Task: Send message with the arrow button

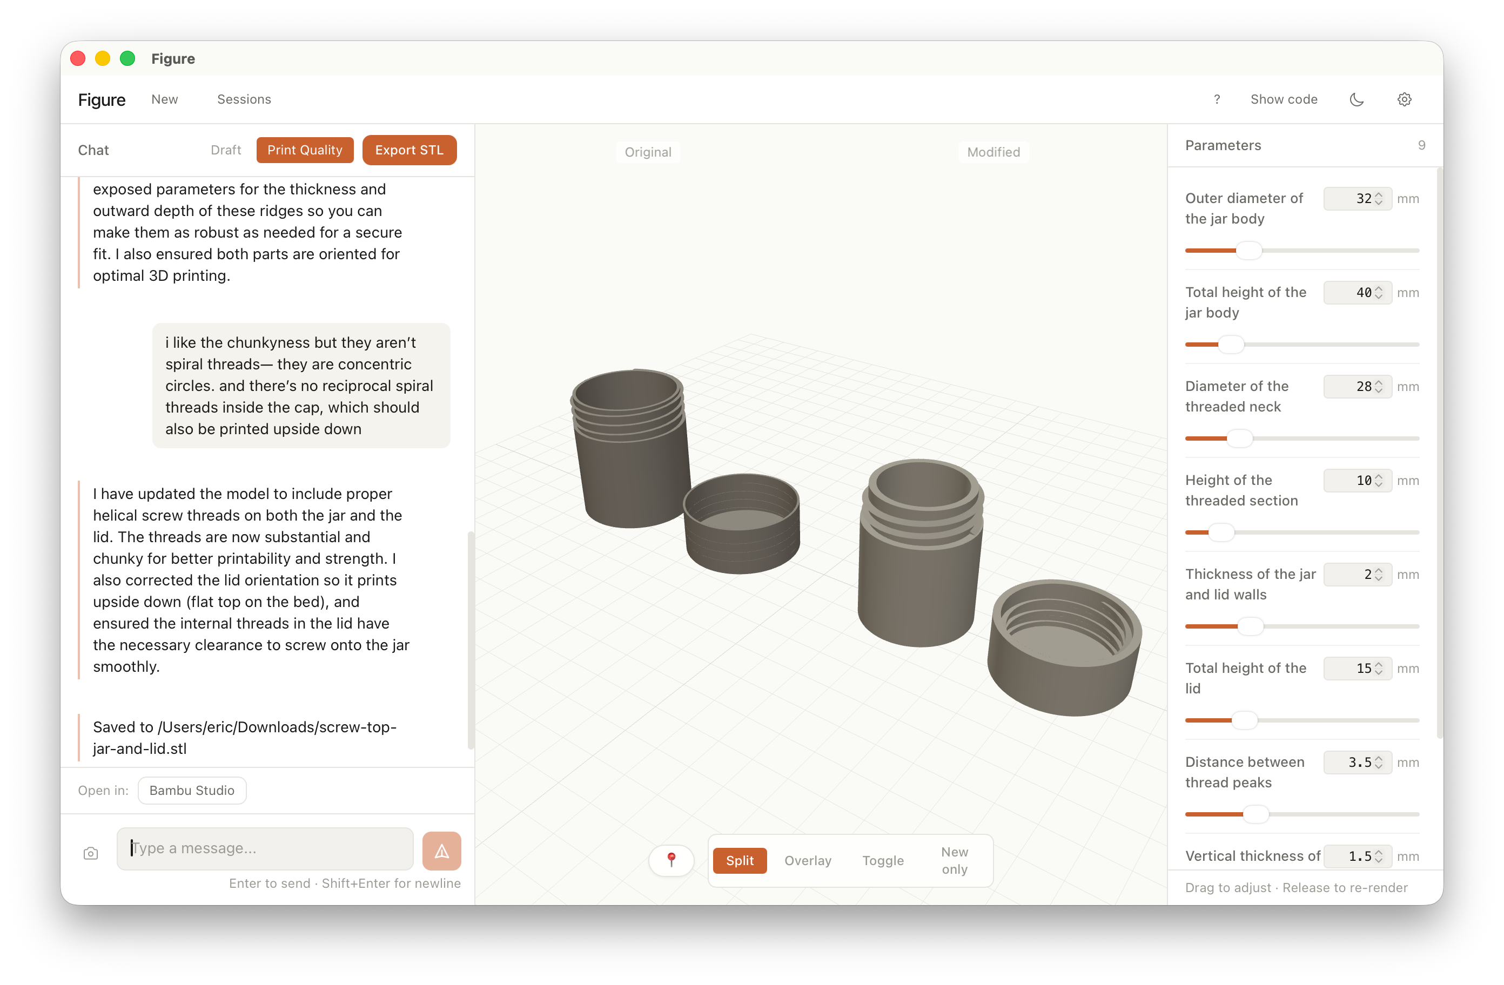Action: 441,851
